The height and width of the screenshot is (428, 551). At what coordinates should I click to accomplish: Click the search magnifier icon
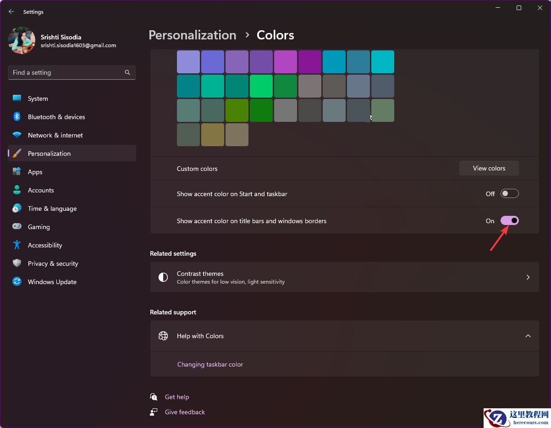pos(127,72)
